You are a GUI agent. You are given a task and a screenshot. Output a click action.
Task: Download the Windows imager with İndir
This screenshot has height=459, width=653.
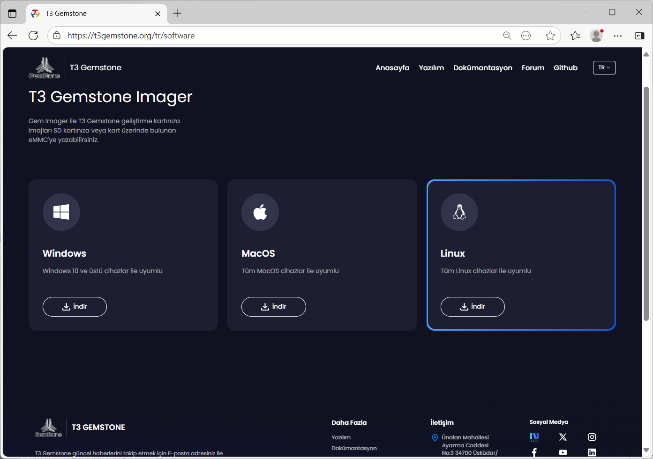click(75, 307)
